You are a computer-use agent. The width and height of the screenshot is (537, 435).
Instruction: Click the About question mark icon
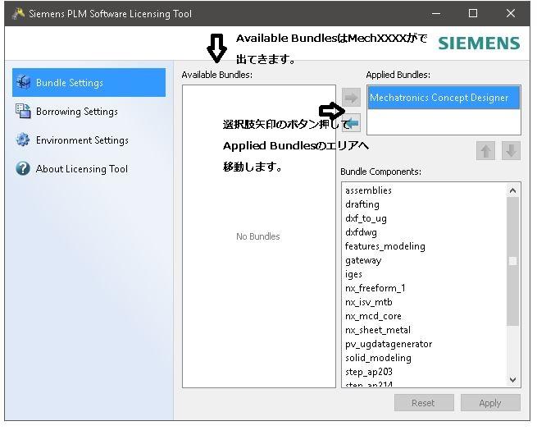[x=23, y=168]
